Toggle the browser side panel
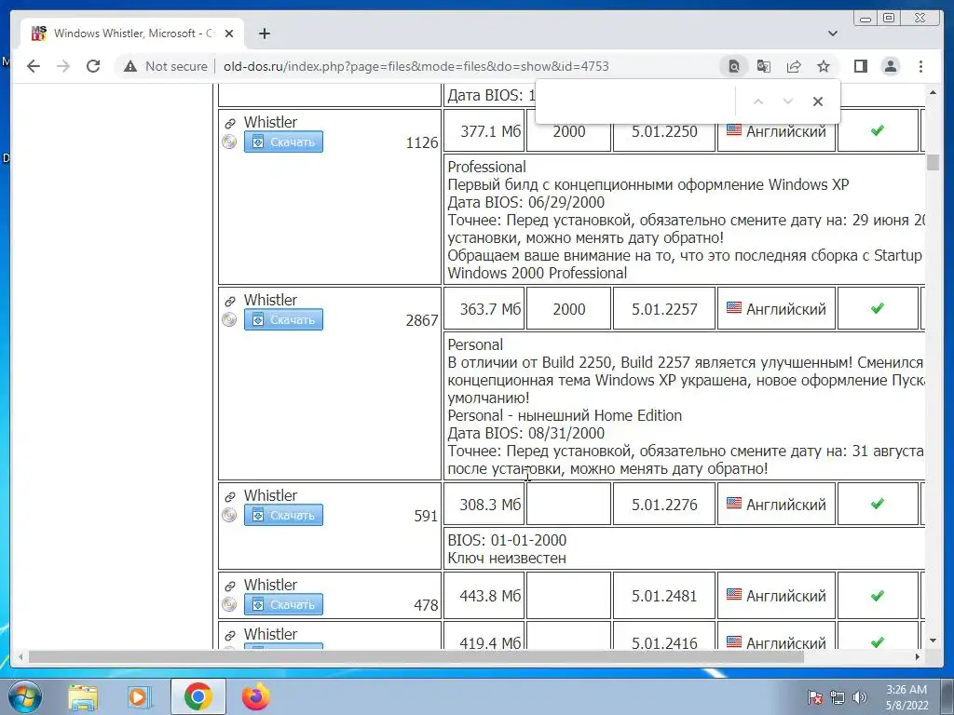 (860, 66)
